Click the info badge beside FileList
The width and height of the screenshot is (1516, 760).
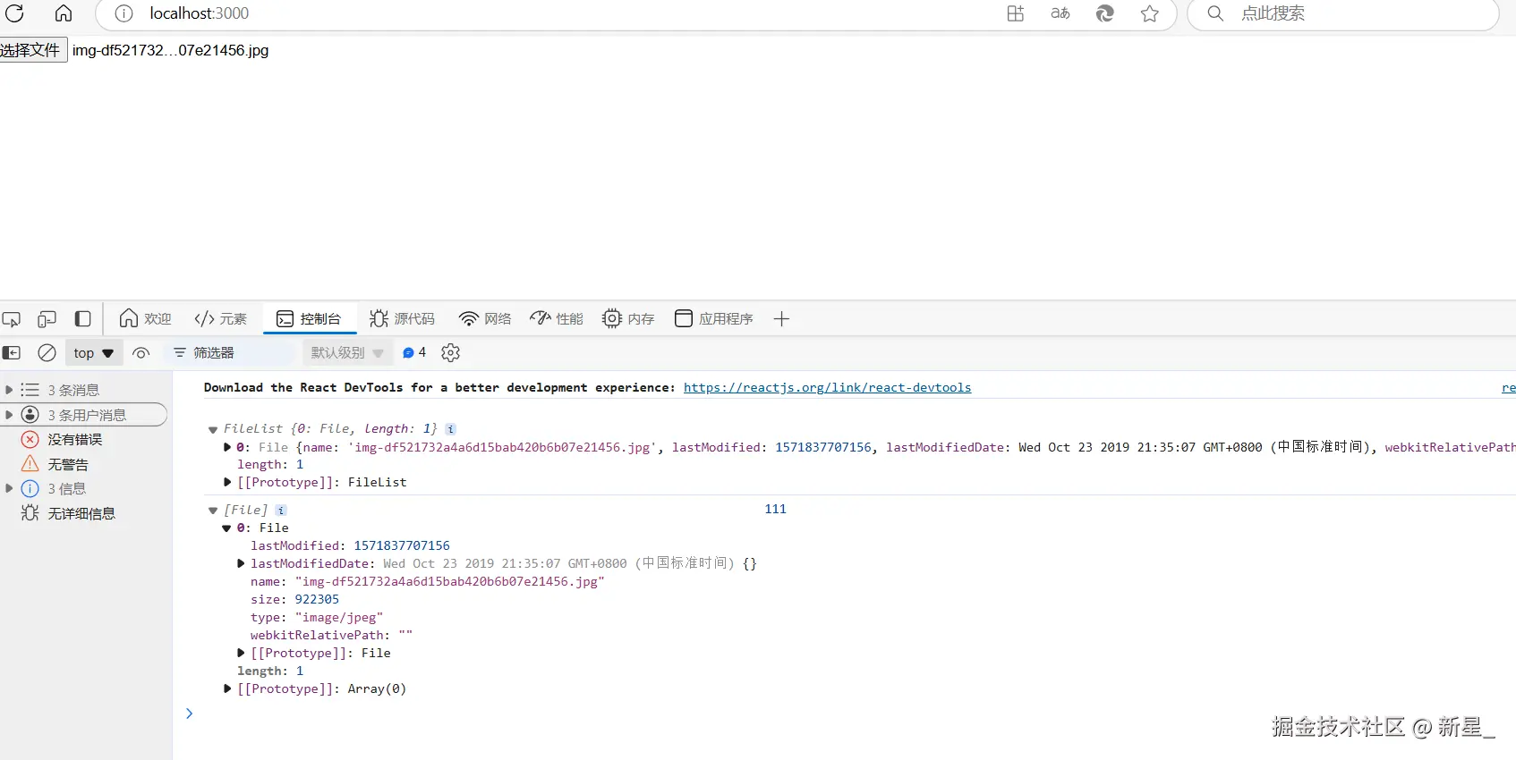click(x=451, y=429)
